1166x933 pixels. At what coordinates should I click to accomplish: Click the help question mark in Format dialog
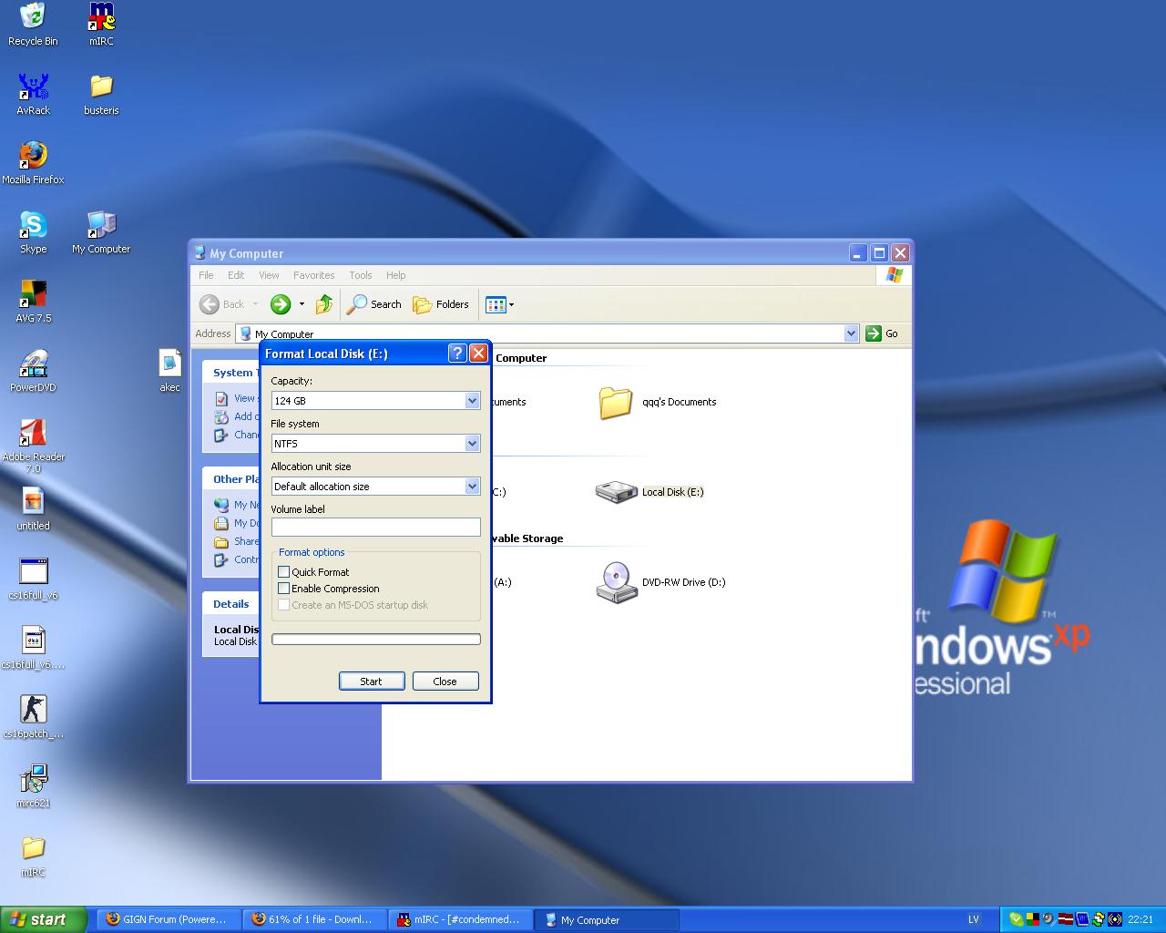coord(457,354)
